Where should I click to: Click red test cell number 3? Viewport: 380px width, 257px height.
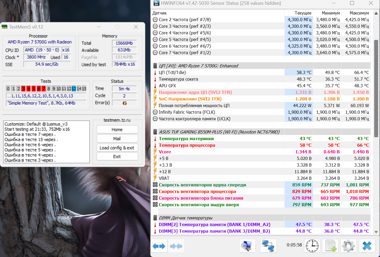point(23,89)
